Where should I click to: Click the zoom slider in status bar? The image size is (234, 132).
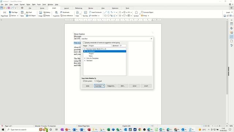pyautogui.click(x=220, y=126)
